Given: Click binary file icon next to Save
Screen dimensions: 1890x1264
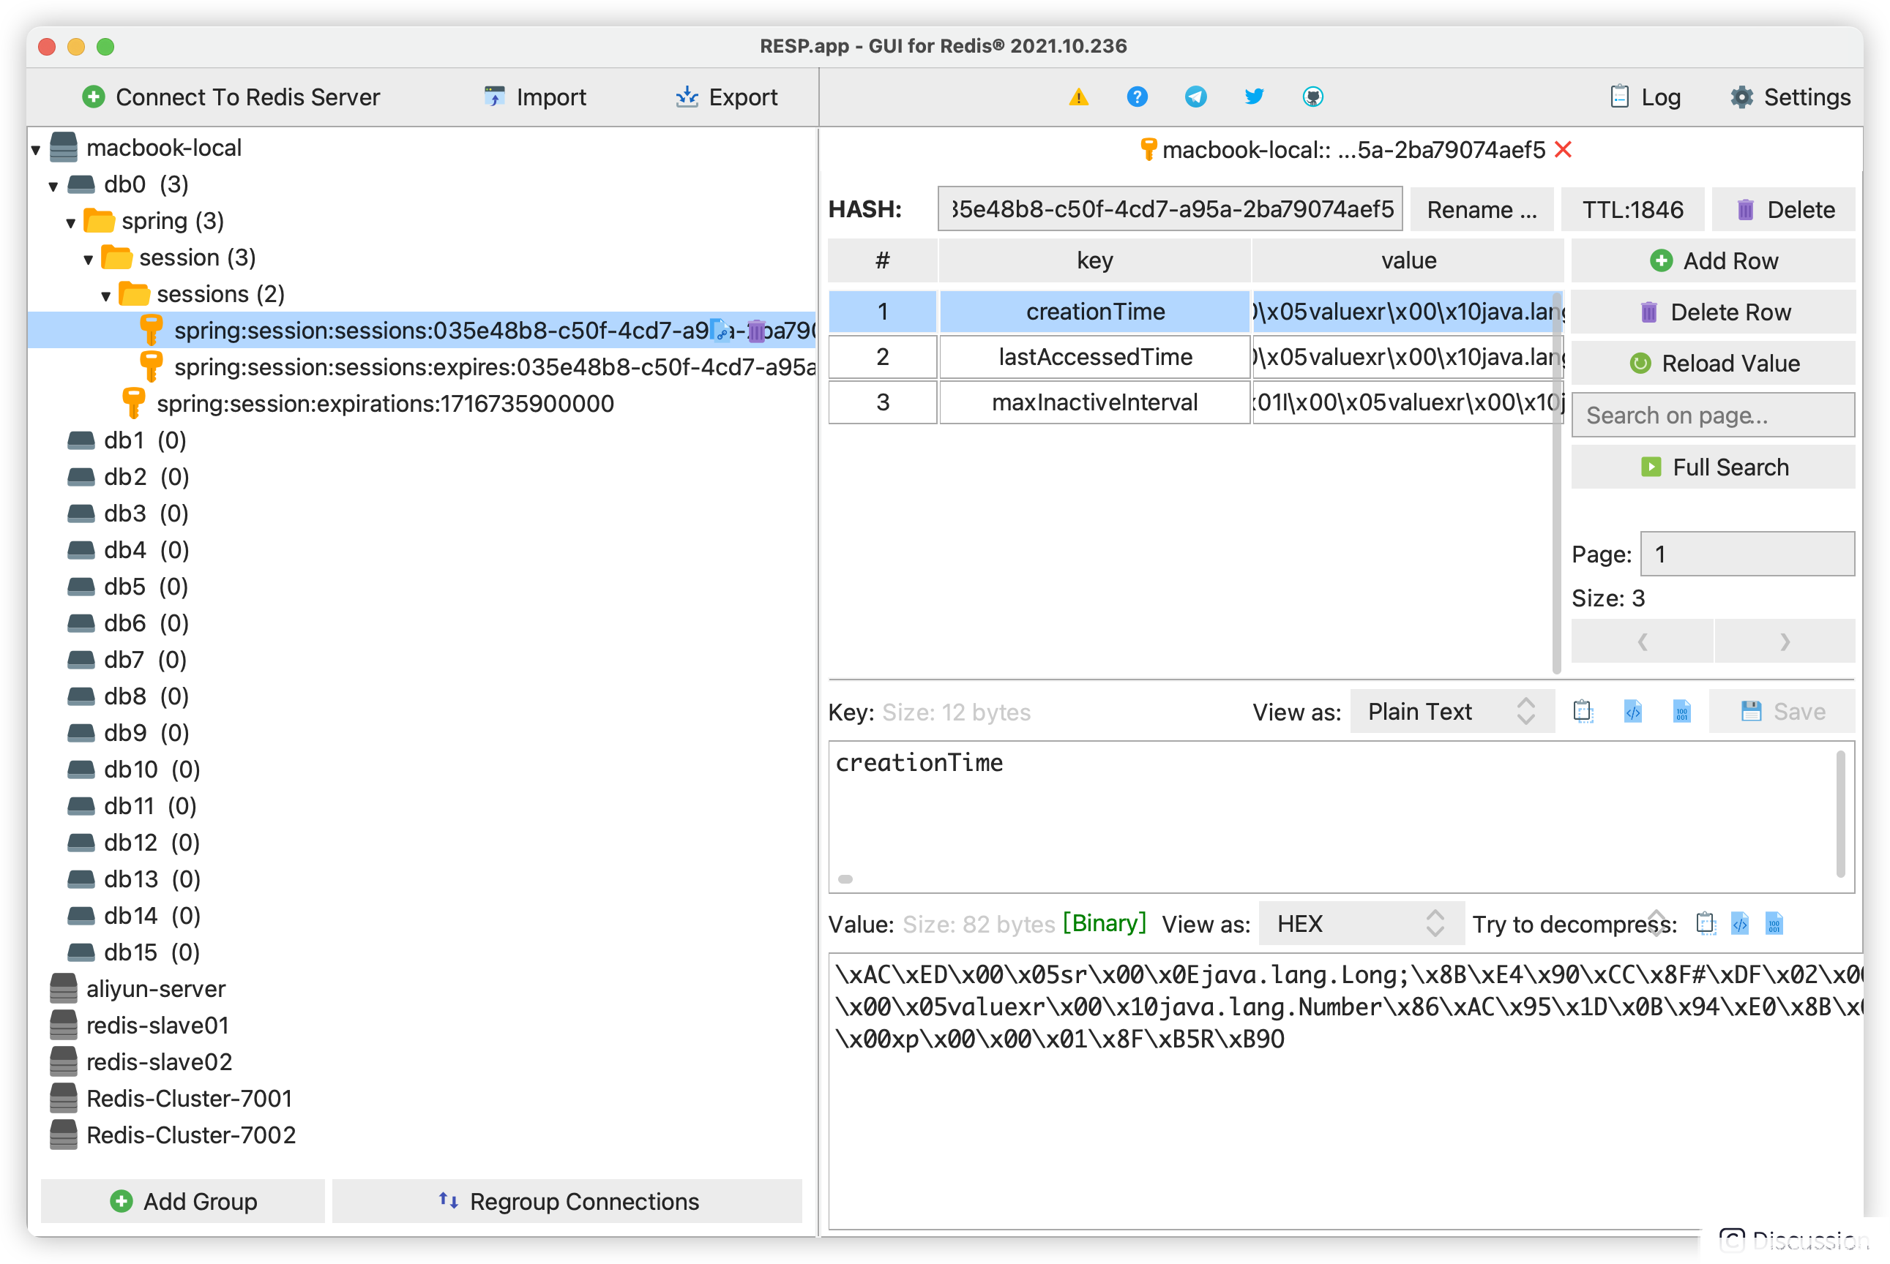Looking at the screenshot, I should click(x=1681, y=711).
